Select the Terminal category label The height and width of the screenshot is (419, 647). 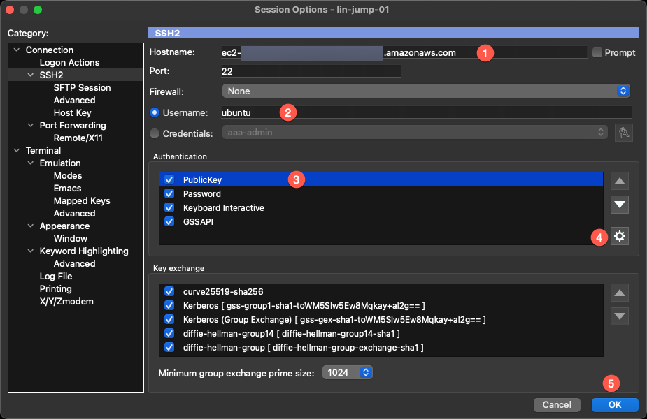[x=43, y=150]
